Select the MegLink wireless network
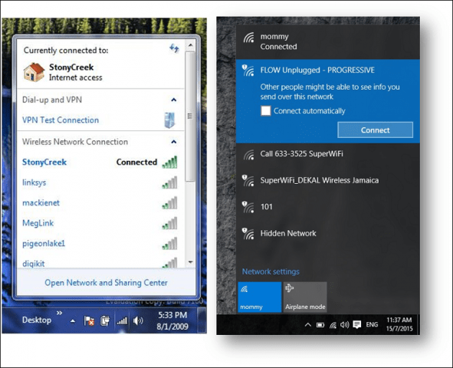Screen dimensions: 453x368 click(100, 223)
